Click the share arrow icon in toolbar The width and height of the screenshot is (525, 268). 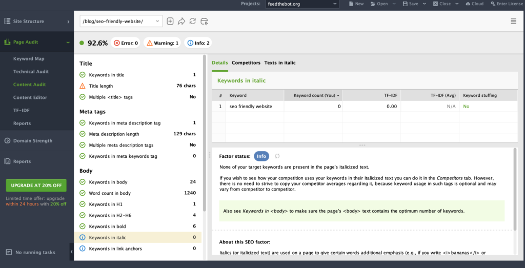(x=181, y=21)
